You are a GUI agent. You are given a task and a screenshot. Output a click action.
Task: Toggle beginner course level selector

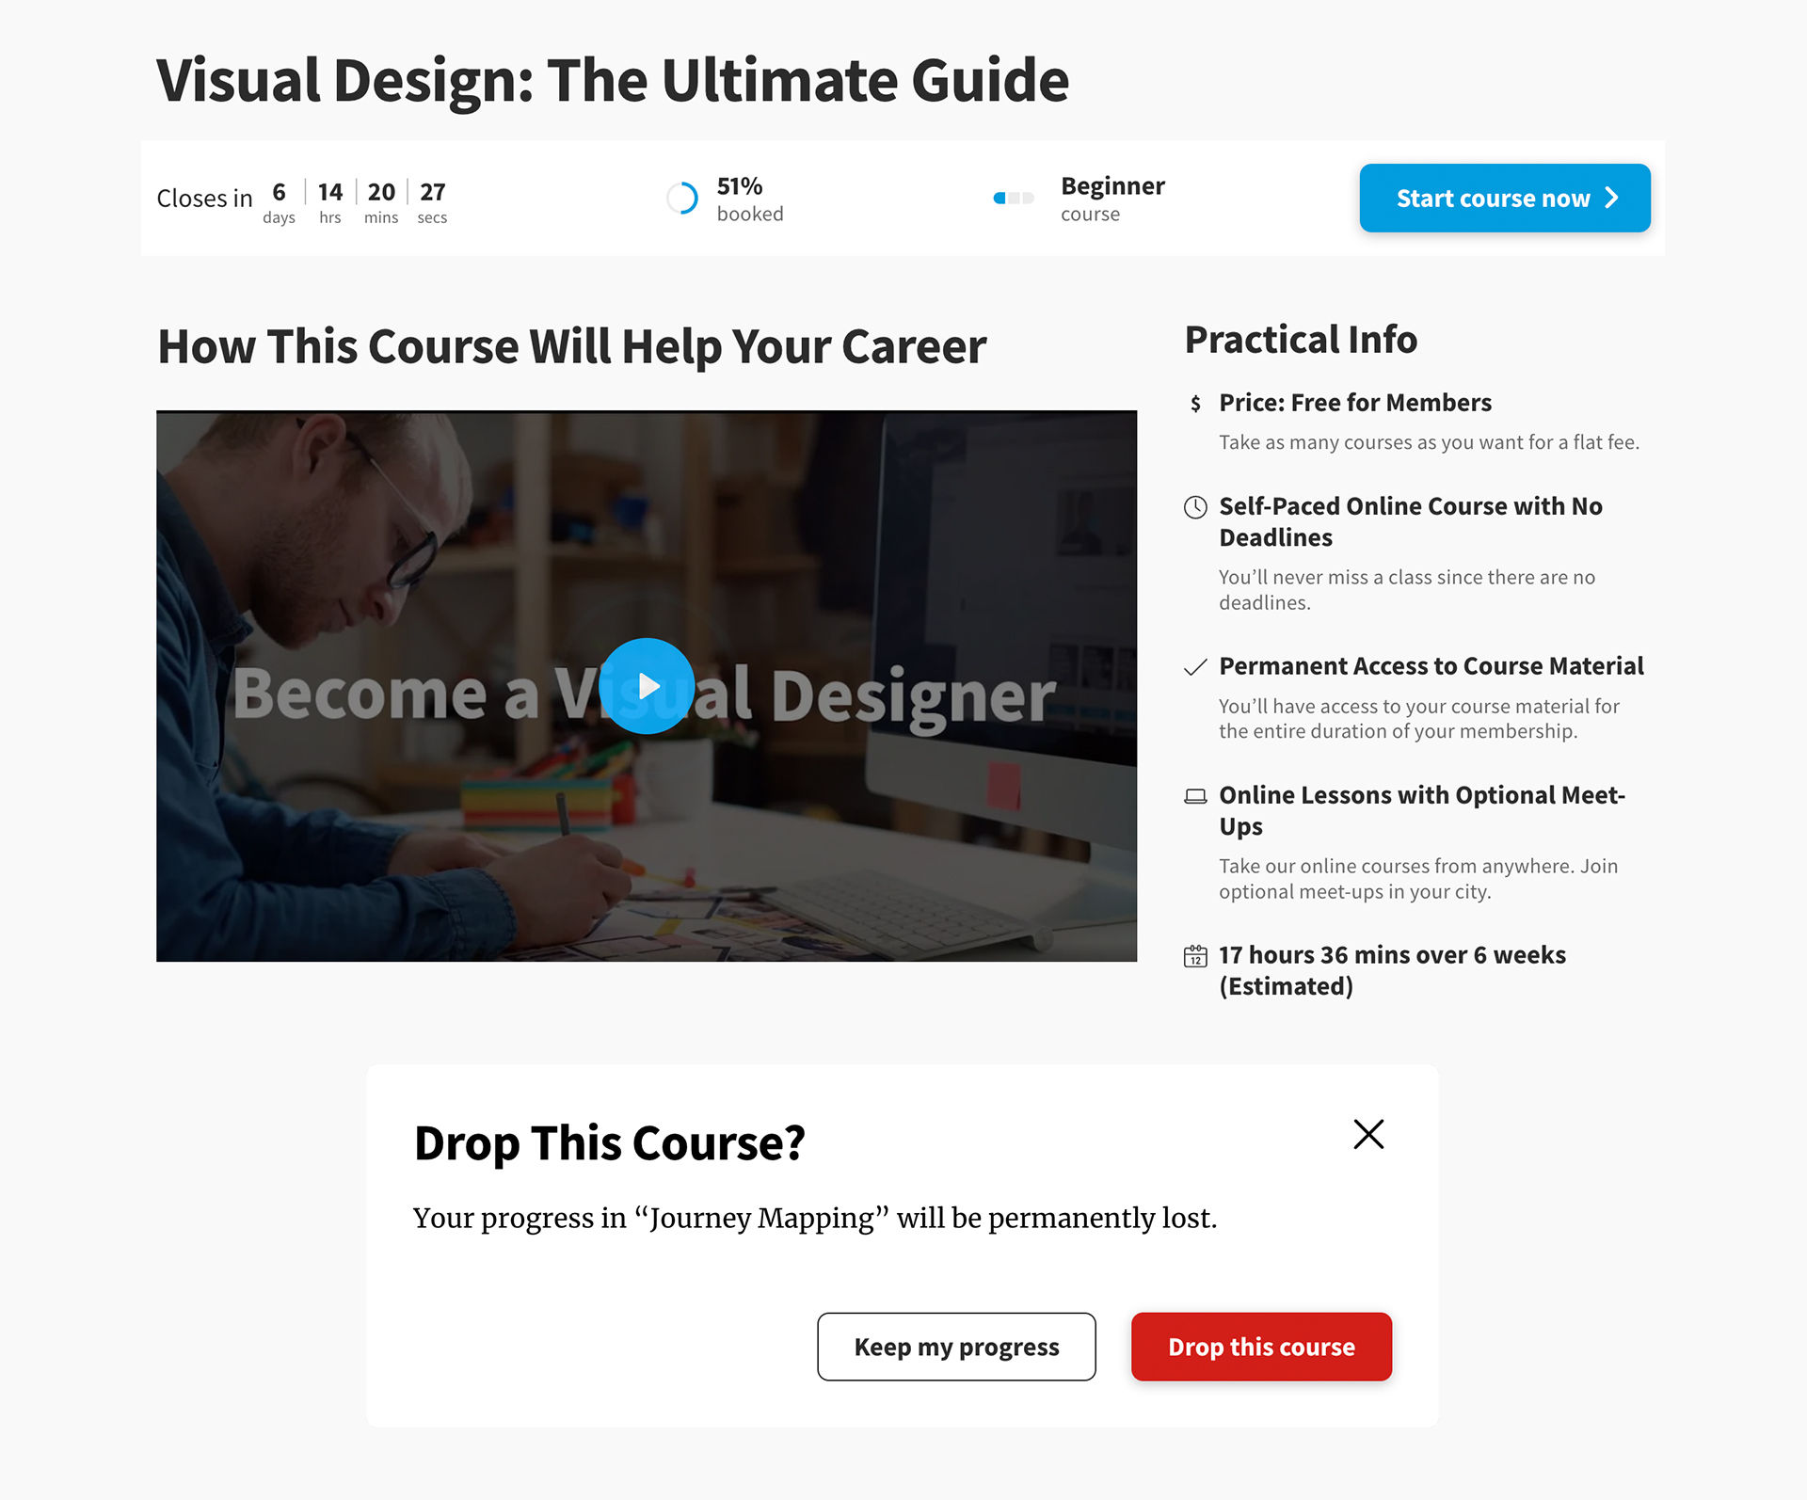click(1012, 198)
